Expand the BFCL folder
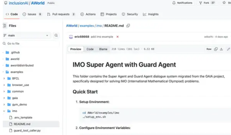 (4, 78)
